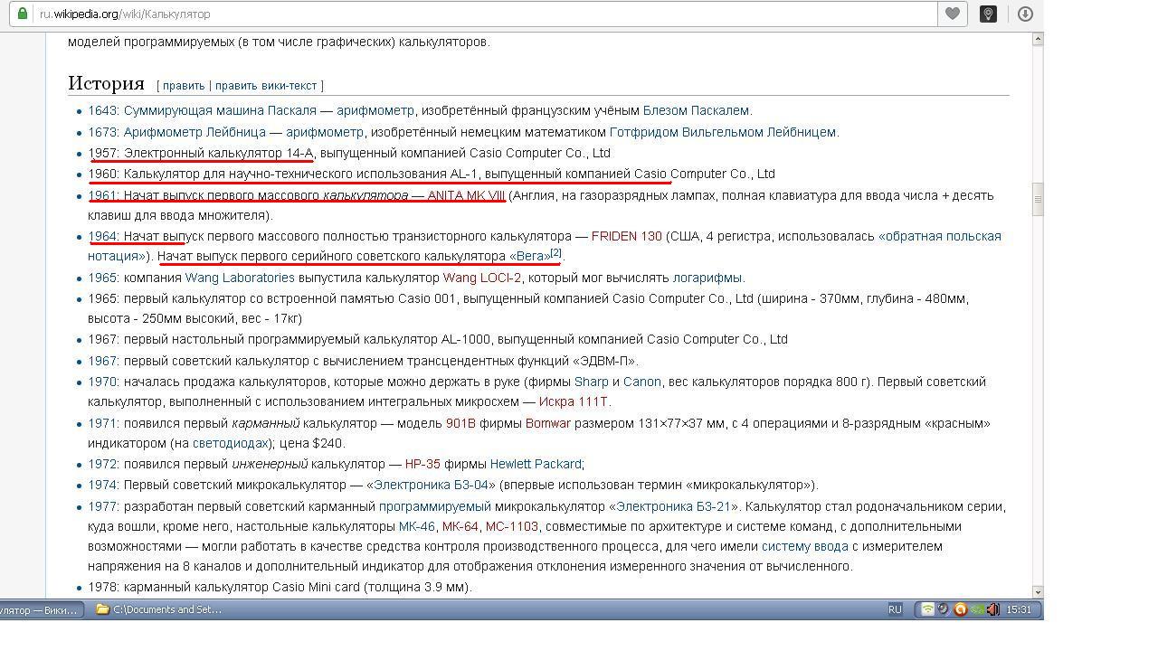
Task: Open the browser downloads arrow icon
Action: click(1025, 14)
